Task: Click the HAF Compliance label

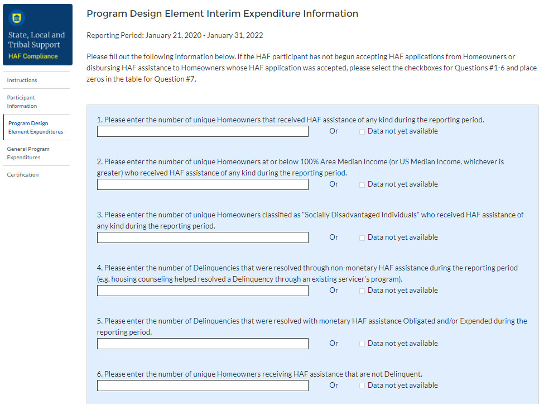Action: click(x=33, y=56)
